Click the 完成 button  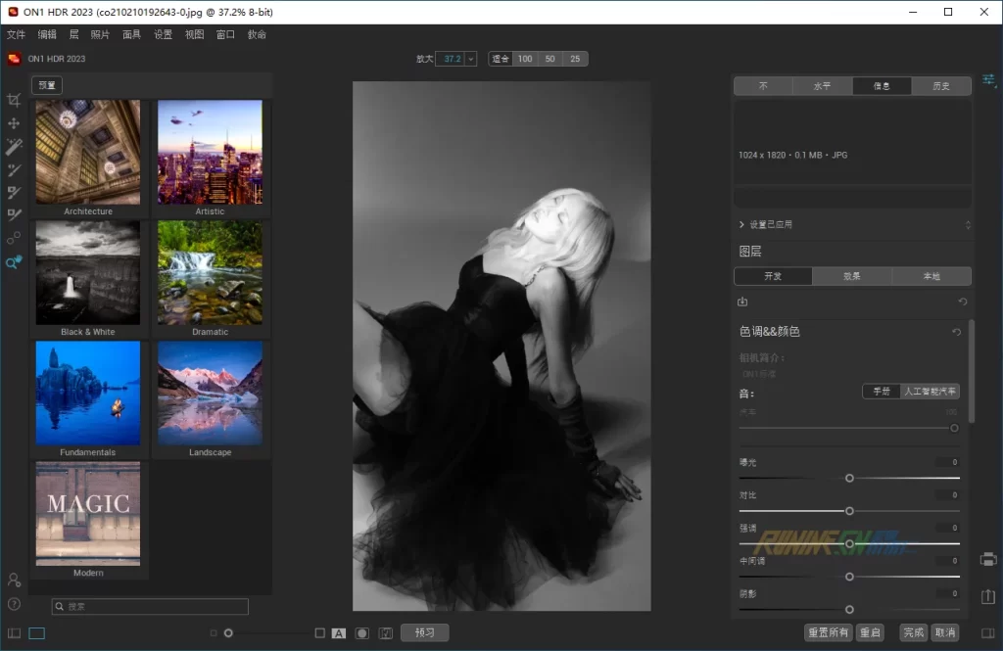(913, 632)
